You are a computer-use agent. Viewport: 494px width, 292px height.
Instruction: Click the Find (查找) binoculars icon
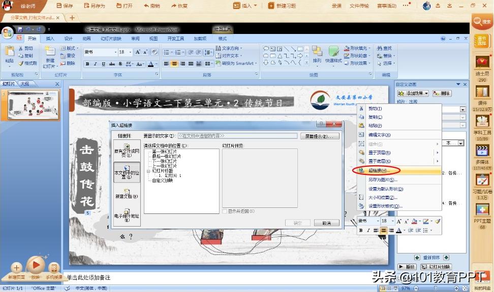[x=379, y=48]
